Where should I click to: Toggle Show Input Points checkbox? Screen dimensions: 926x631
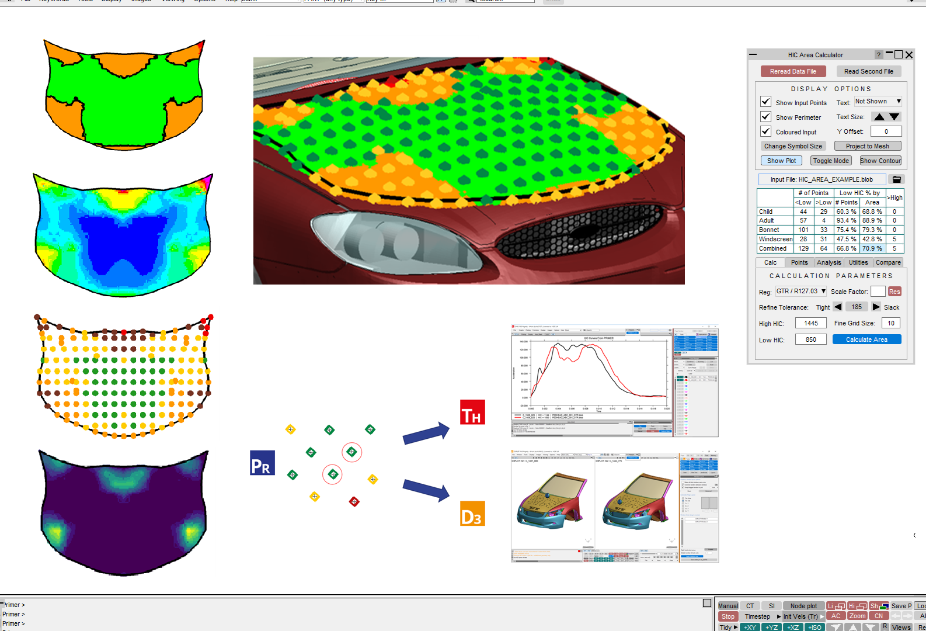click(x=766, y=102)
